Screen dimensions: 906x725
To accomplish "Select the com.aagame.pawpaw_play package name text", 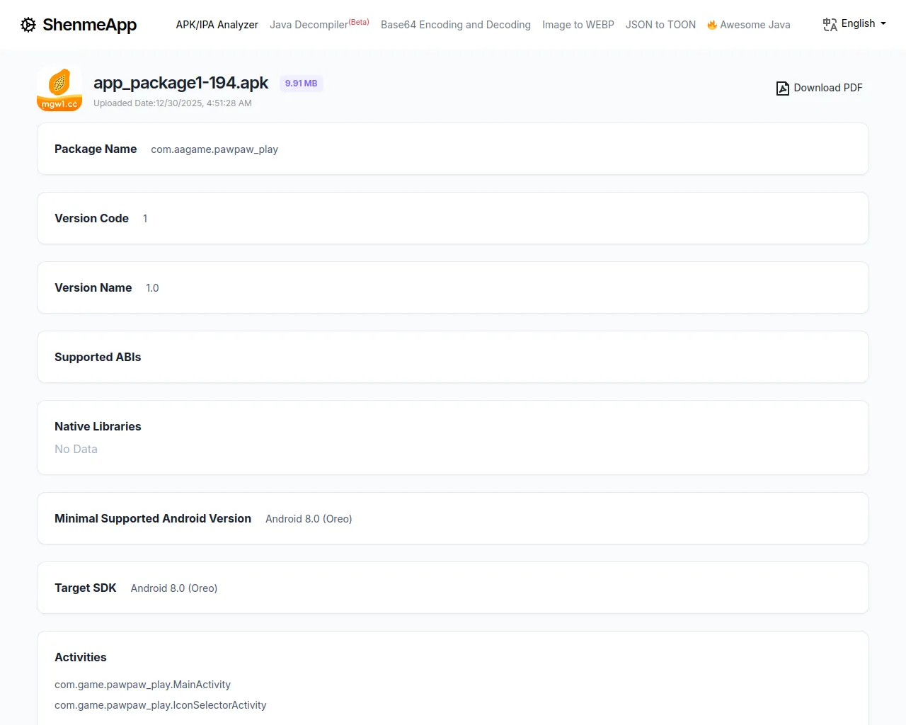I will 214,149.
